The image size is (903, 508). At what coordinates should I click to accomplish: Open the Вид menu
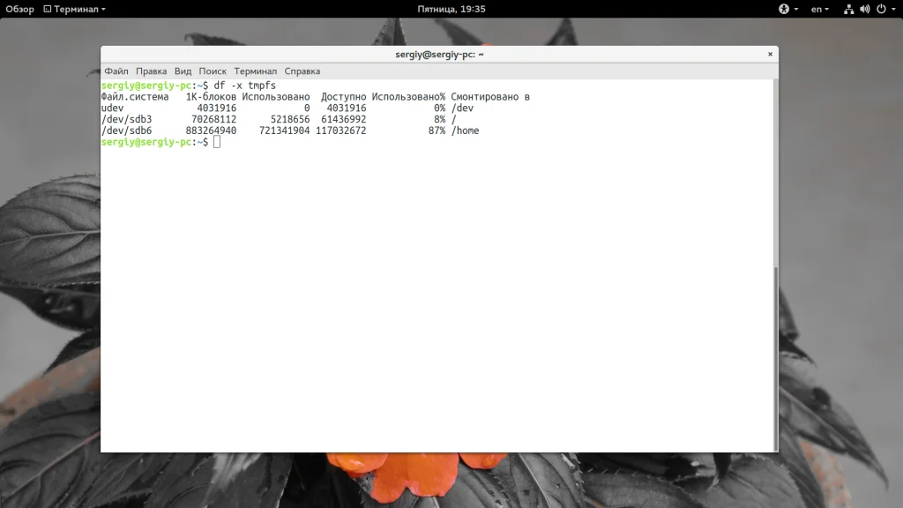[x=183, y=71]
